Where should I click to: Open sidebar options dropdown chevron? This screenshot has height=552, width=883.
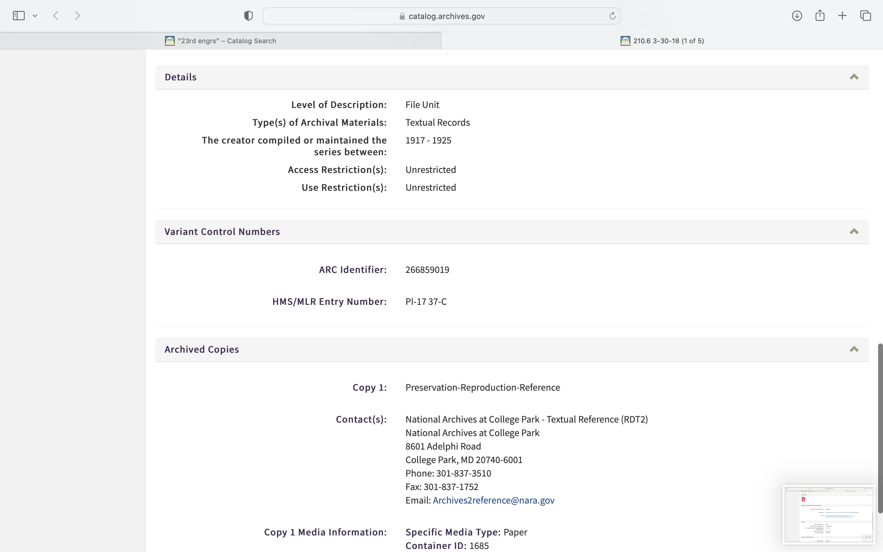(35, 16)
